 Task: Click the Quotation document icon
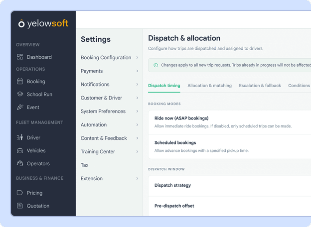tap(20, 206)
